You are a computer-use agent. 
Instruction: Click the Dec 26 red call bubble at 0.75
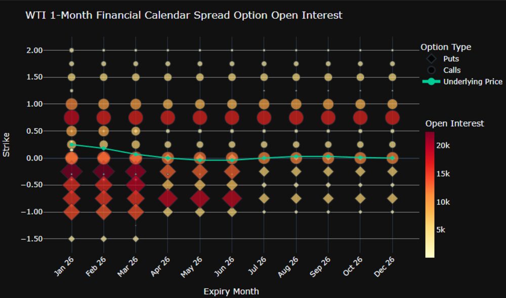coord(392,117)
